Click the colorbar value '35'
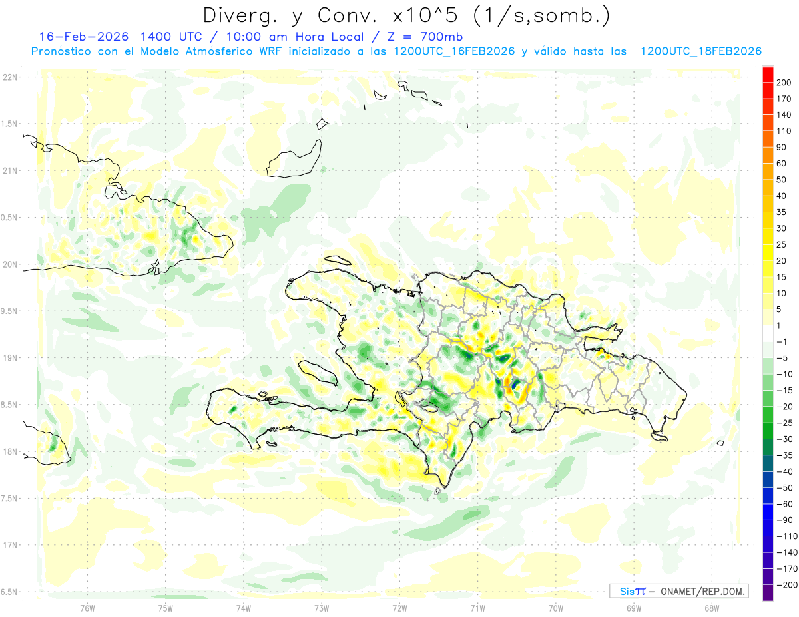This screenshot has width=799, height=617. (x=782, y=212)
